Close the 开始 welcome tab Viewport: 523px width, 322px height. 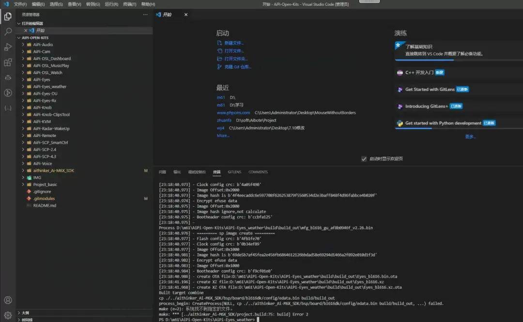[x=186, y=15]
